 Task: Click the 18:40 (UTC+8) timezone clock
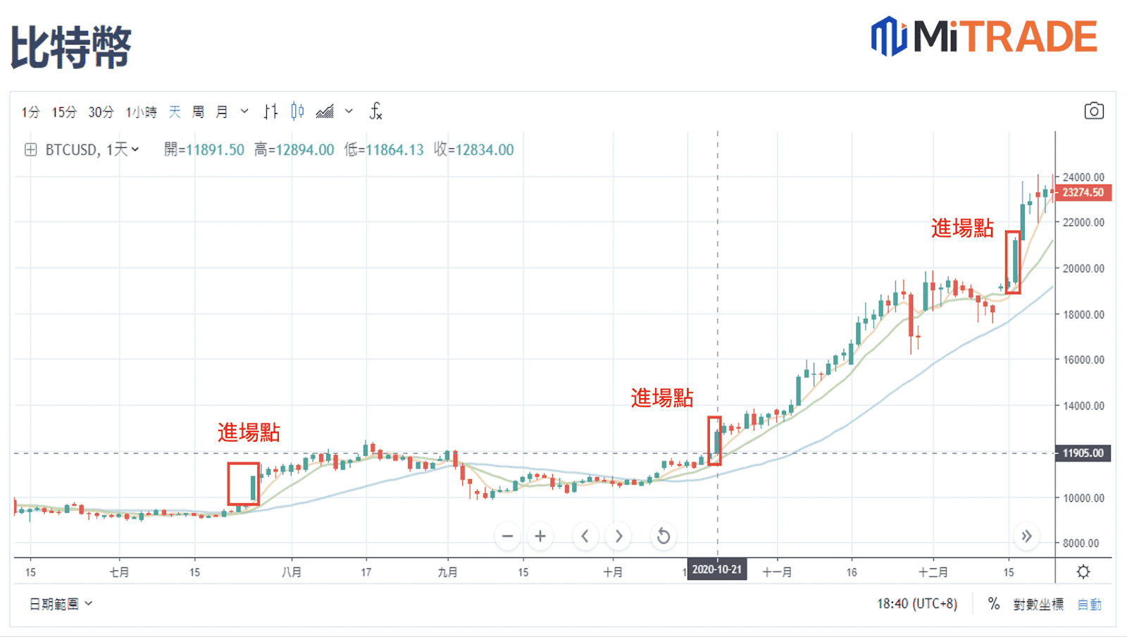pyautogui.click(x=917, y=604)
